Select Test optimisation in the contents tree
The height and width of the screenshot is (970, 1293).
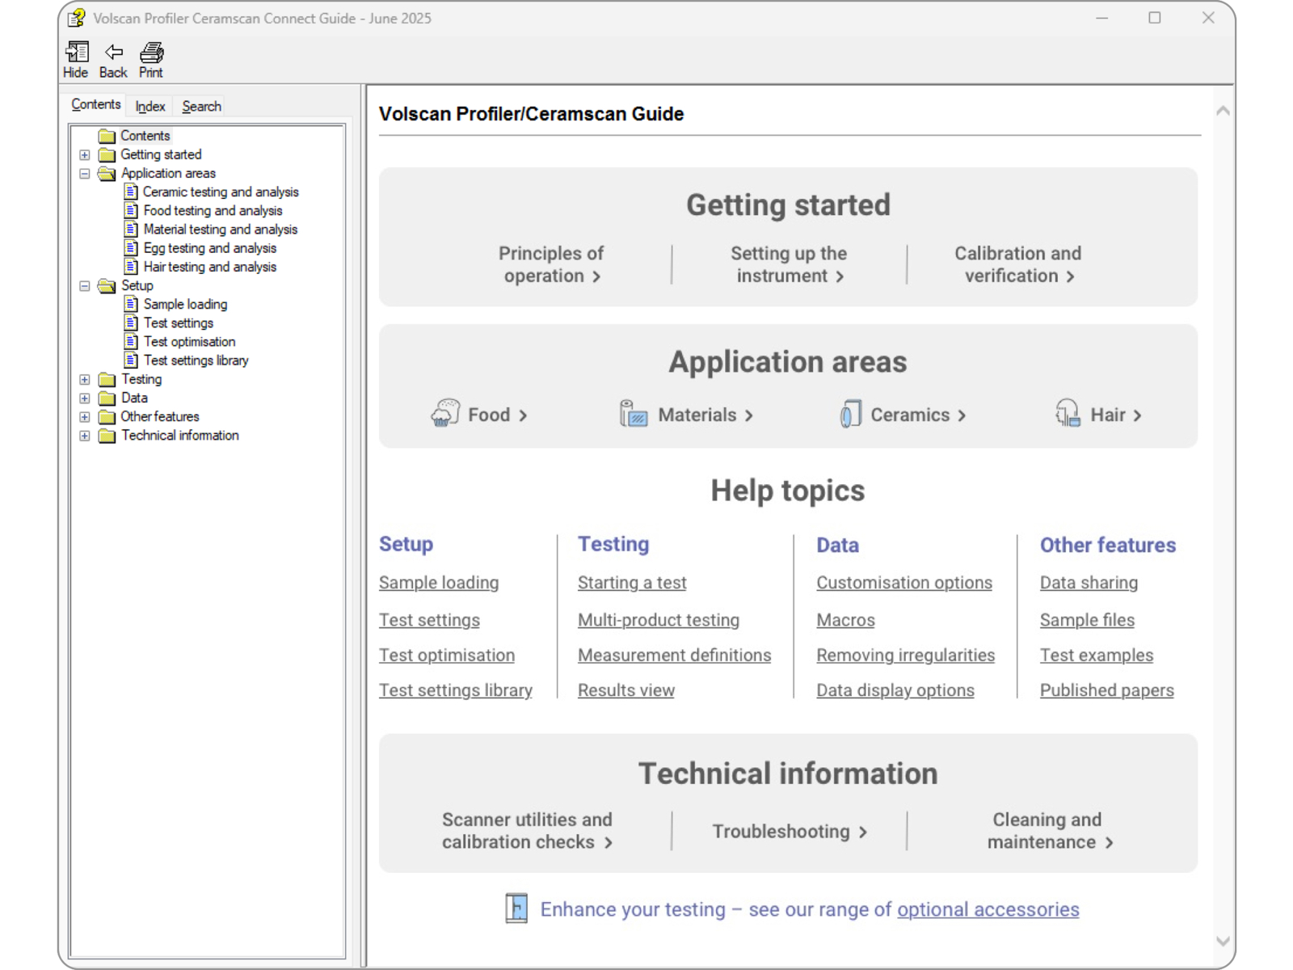pyautogui.click(x=190, y=341)
